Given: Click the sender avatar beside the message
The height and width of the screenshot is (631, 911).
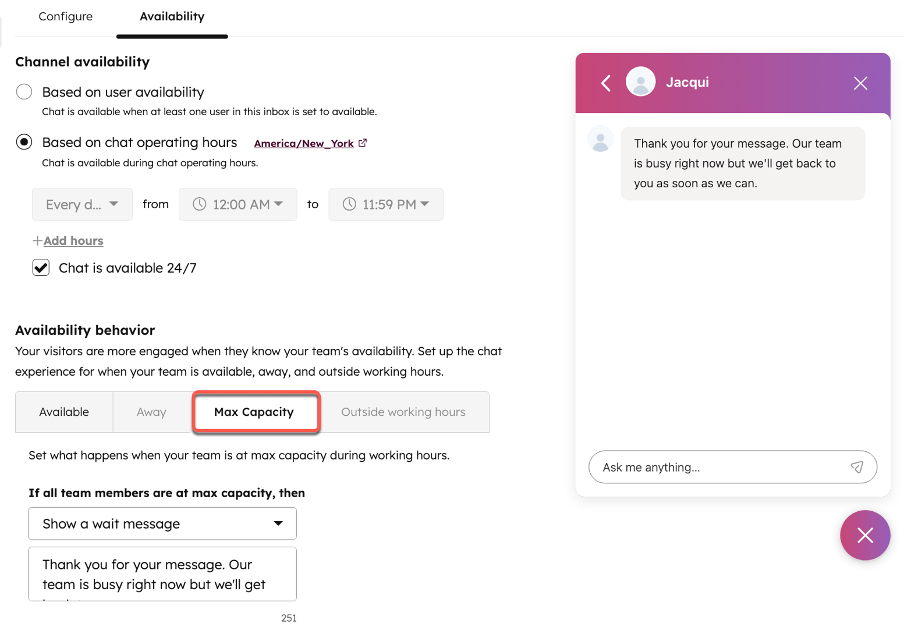Looking at the screenshot, I should pyautogui.click(x=600, y=140).
